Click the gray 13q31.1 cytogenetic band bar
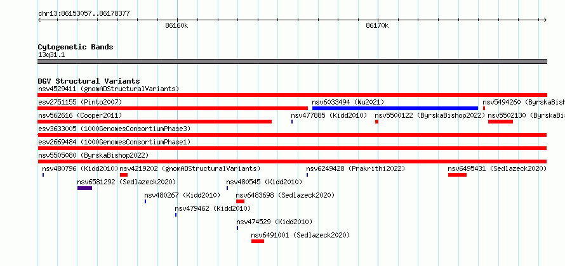The image size is (565, 266). (x=292, y=61)
